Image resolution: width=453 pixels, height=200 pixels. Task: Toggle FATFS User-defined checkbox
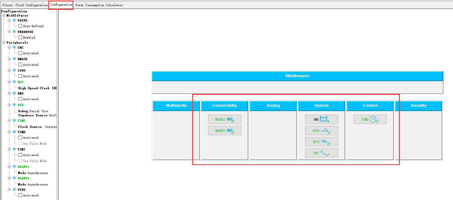pos(20,26)
